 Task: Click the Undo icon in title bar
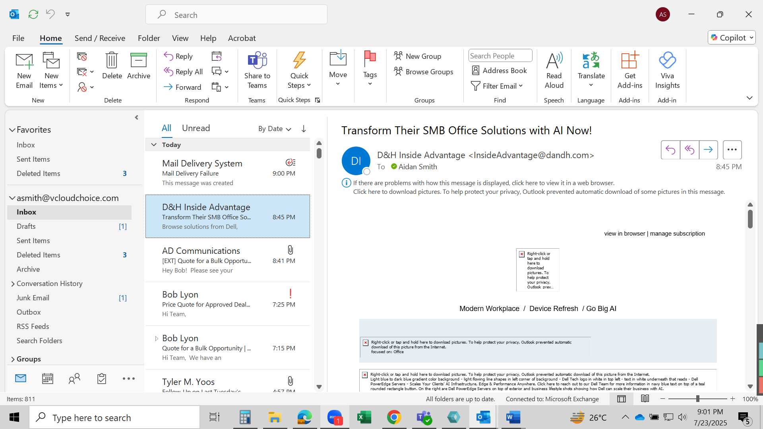tap(50, 14)
